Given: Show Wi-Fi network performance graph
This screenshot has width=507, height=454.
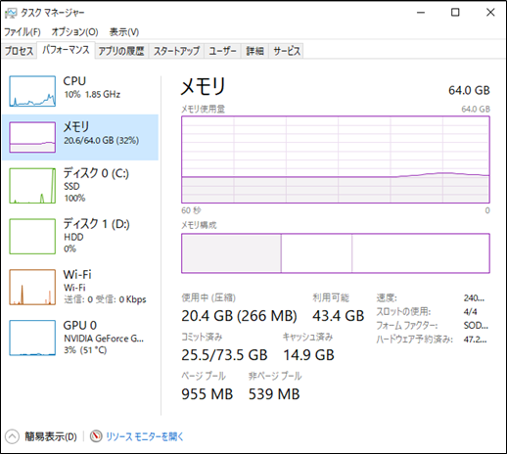Looking at the screenshot, I should click(x=80, y=287).
